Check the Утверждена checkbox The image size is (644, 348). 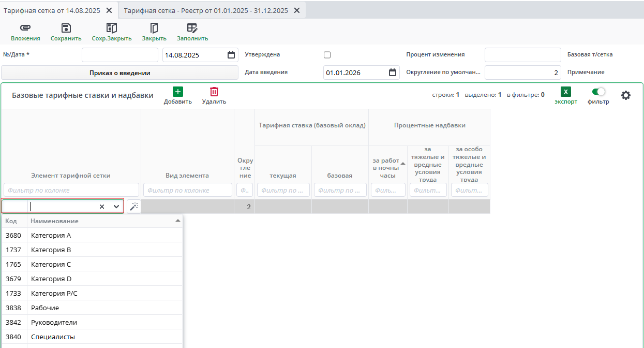click(327, 55)
